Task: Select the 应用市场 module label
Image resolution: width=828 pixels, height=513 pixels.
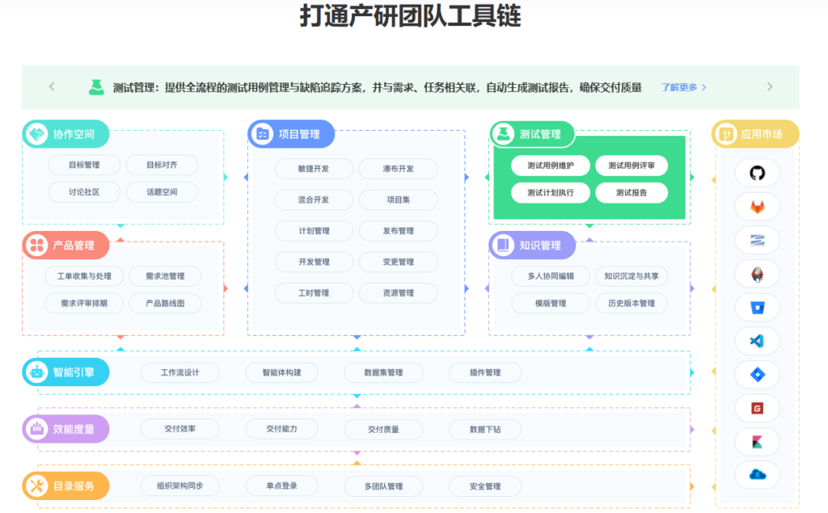Action: (762, 135)
